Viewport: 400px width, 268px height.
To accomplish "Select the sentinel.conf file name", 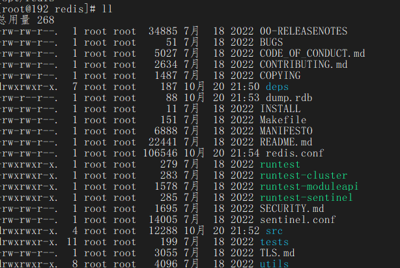I will pyautogui.click(x=298, y=220).
